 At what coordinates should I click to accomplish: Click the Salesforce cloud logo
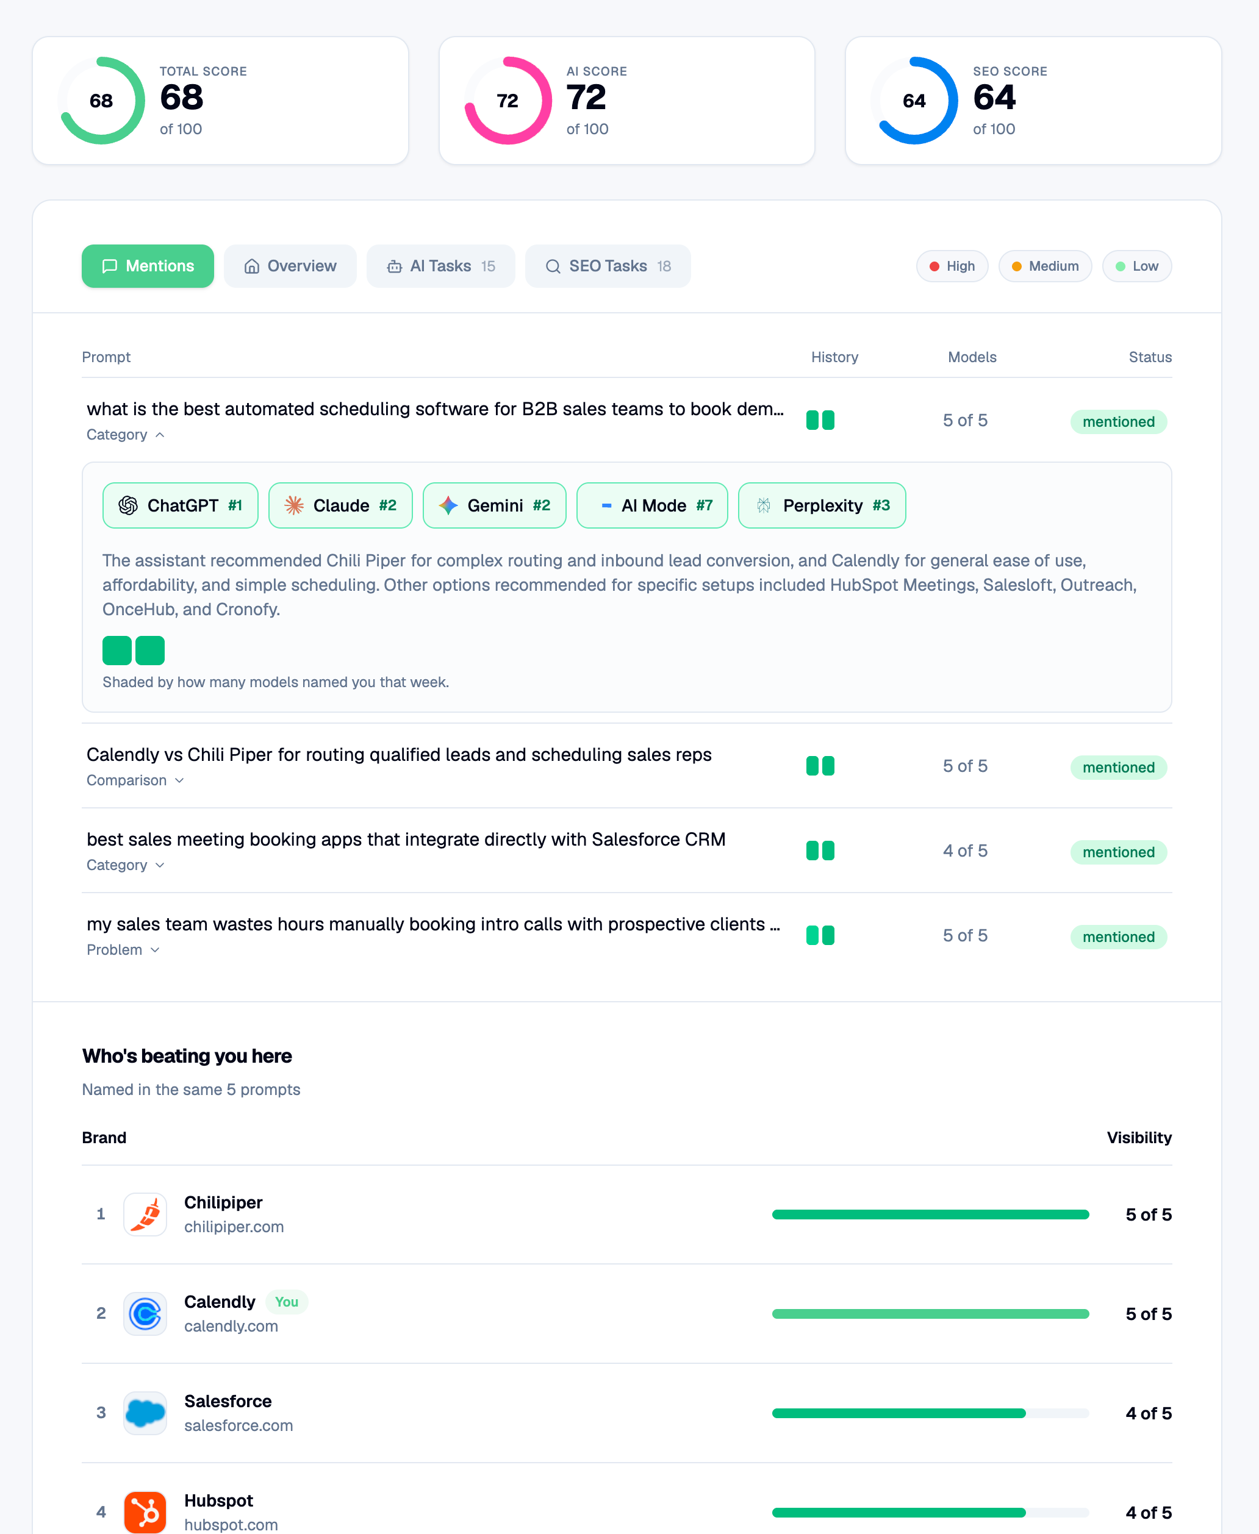pyautogui.click(x=145, y=1413)
